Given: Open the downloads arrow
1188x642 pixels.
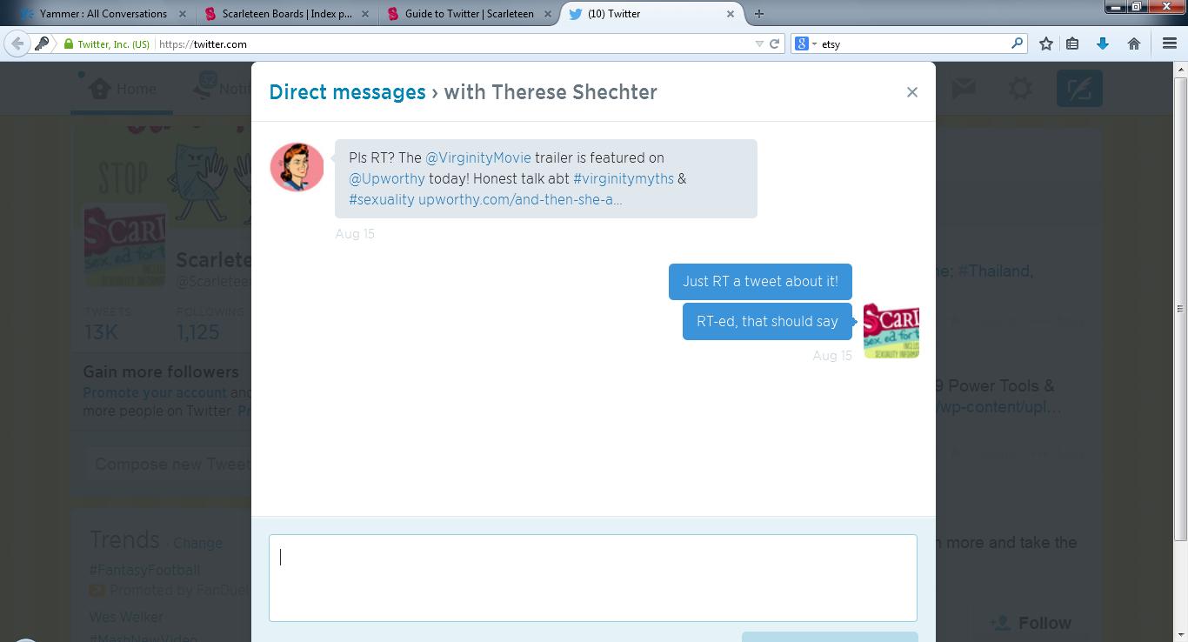Looking at the screenshot, I should click(1103, 43).
